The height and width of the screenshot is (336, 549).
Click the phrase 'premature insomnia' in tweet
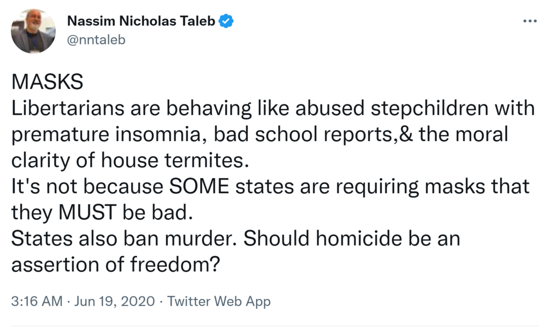pos(107,134)
